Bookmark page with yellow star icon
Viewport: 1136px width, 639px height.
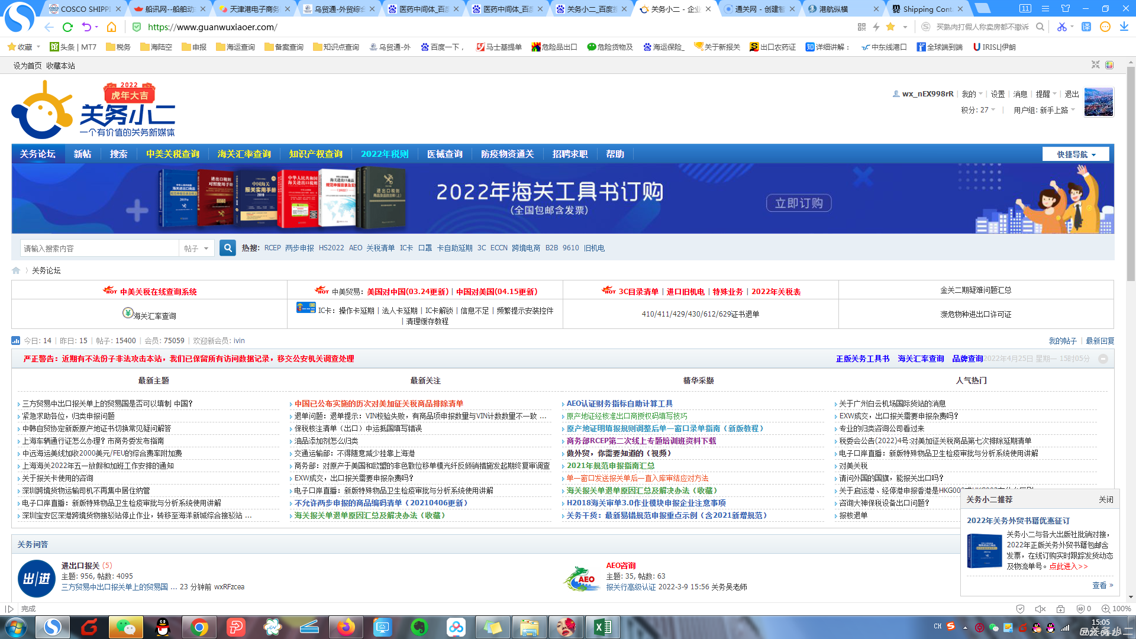coord(890,27)
